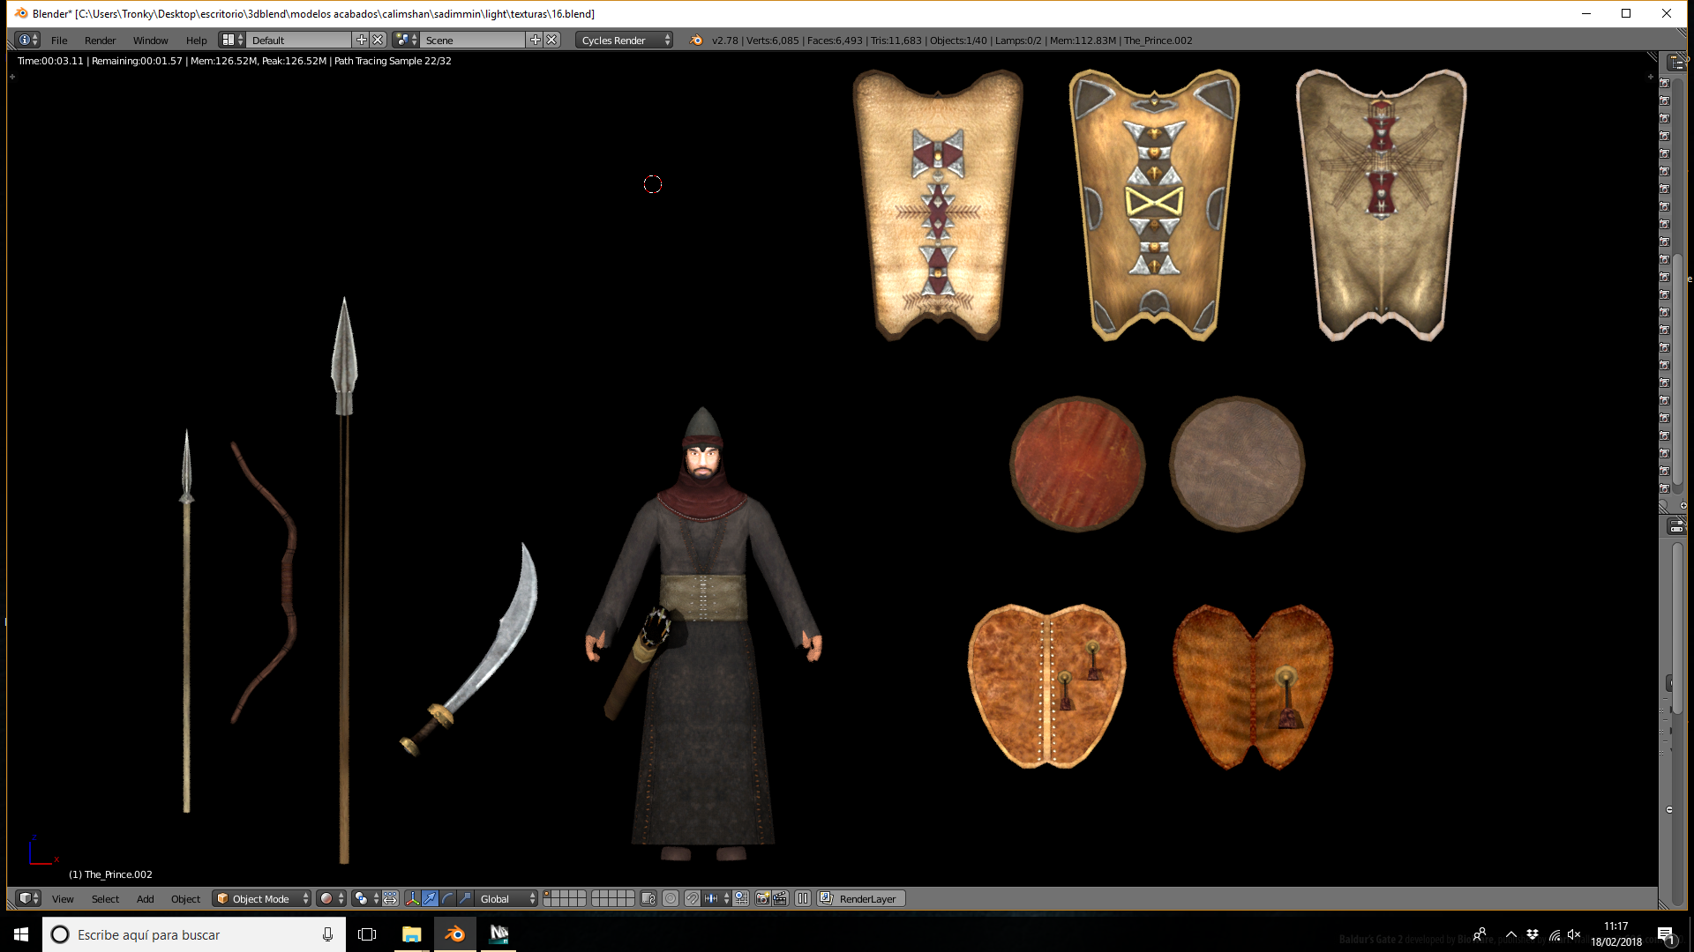Click the delete screen layout X icon

[378, 40]
